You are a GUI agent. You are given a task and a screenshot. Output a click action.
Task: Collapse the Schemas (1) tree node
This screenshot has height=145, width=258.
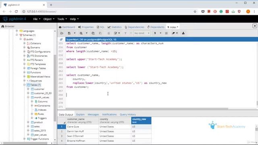coord(17,35)
